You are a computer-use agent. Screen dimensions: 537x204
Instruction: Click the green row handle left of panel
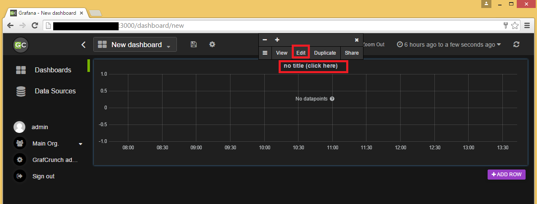(89, 66)
